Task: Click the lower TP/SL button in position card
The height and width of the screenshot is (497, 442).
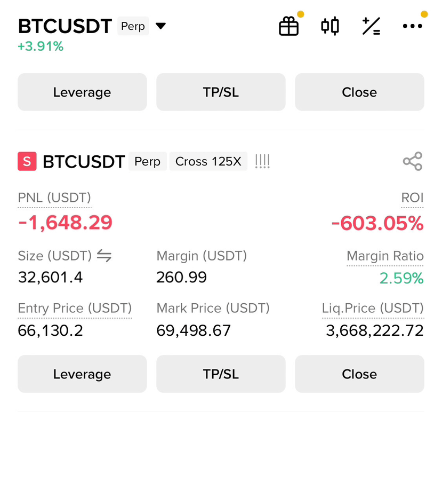Action: click(x=221, y=374)
